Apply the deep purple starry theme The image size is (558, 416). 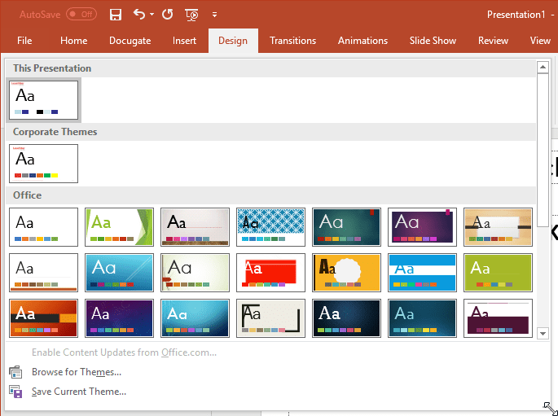coord(119,318)
